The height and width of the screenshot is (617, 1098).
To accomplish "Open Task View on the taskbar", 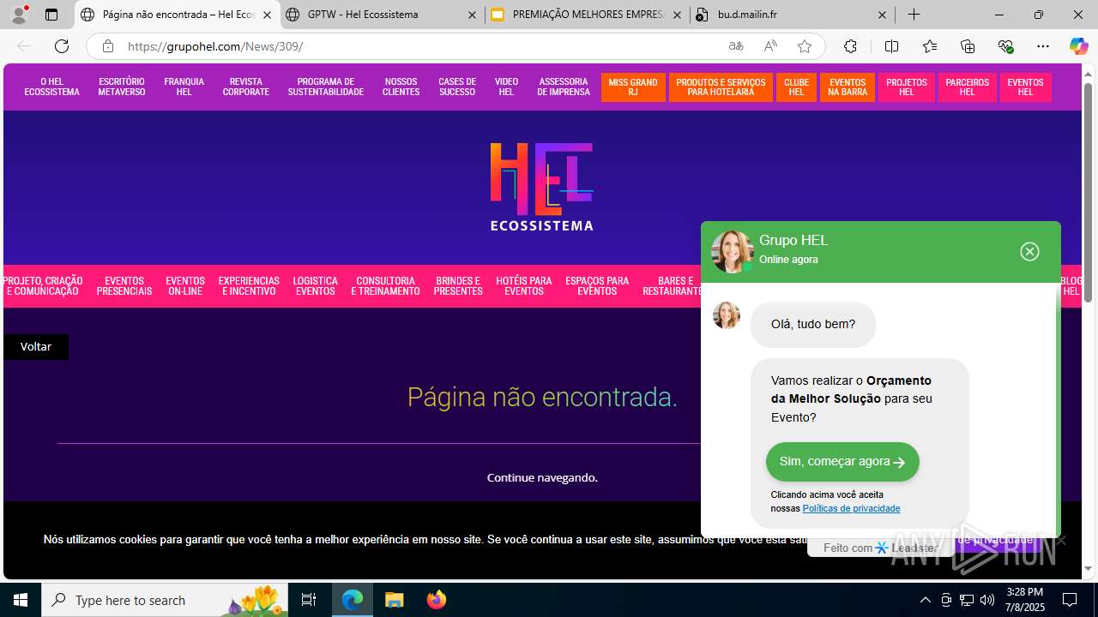I will [x=309, y=600].
